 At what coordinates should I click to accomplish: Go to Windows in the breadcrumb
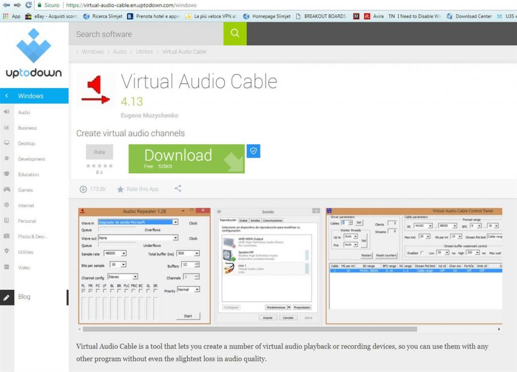pos(93,52)
